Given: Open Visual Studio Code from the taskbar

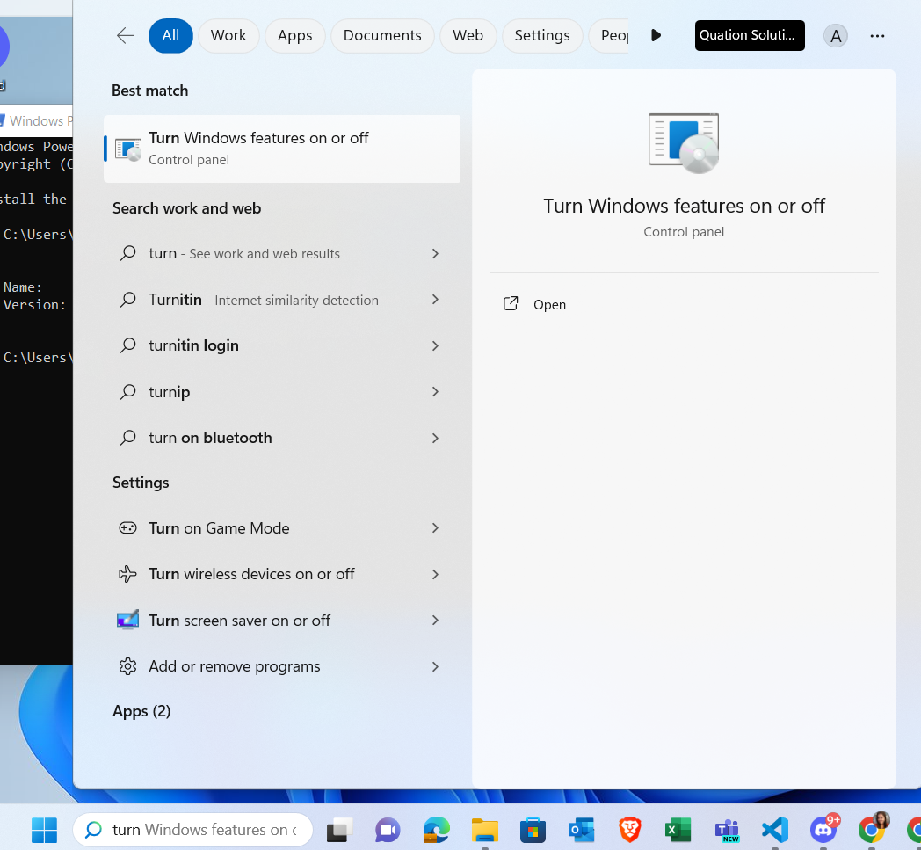Looking at the screenshot, I should (x=775, y=830).
